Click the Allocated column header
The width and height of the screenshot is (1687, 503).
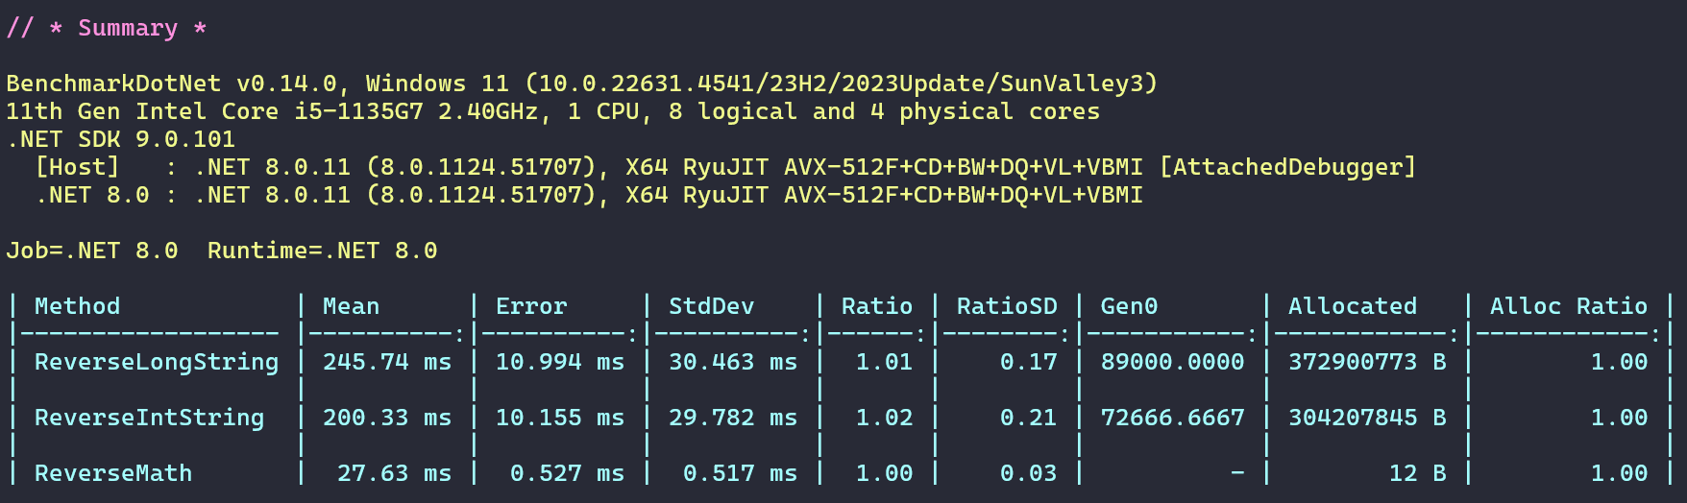coord(1352,306)
